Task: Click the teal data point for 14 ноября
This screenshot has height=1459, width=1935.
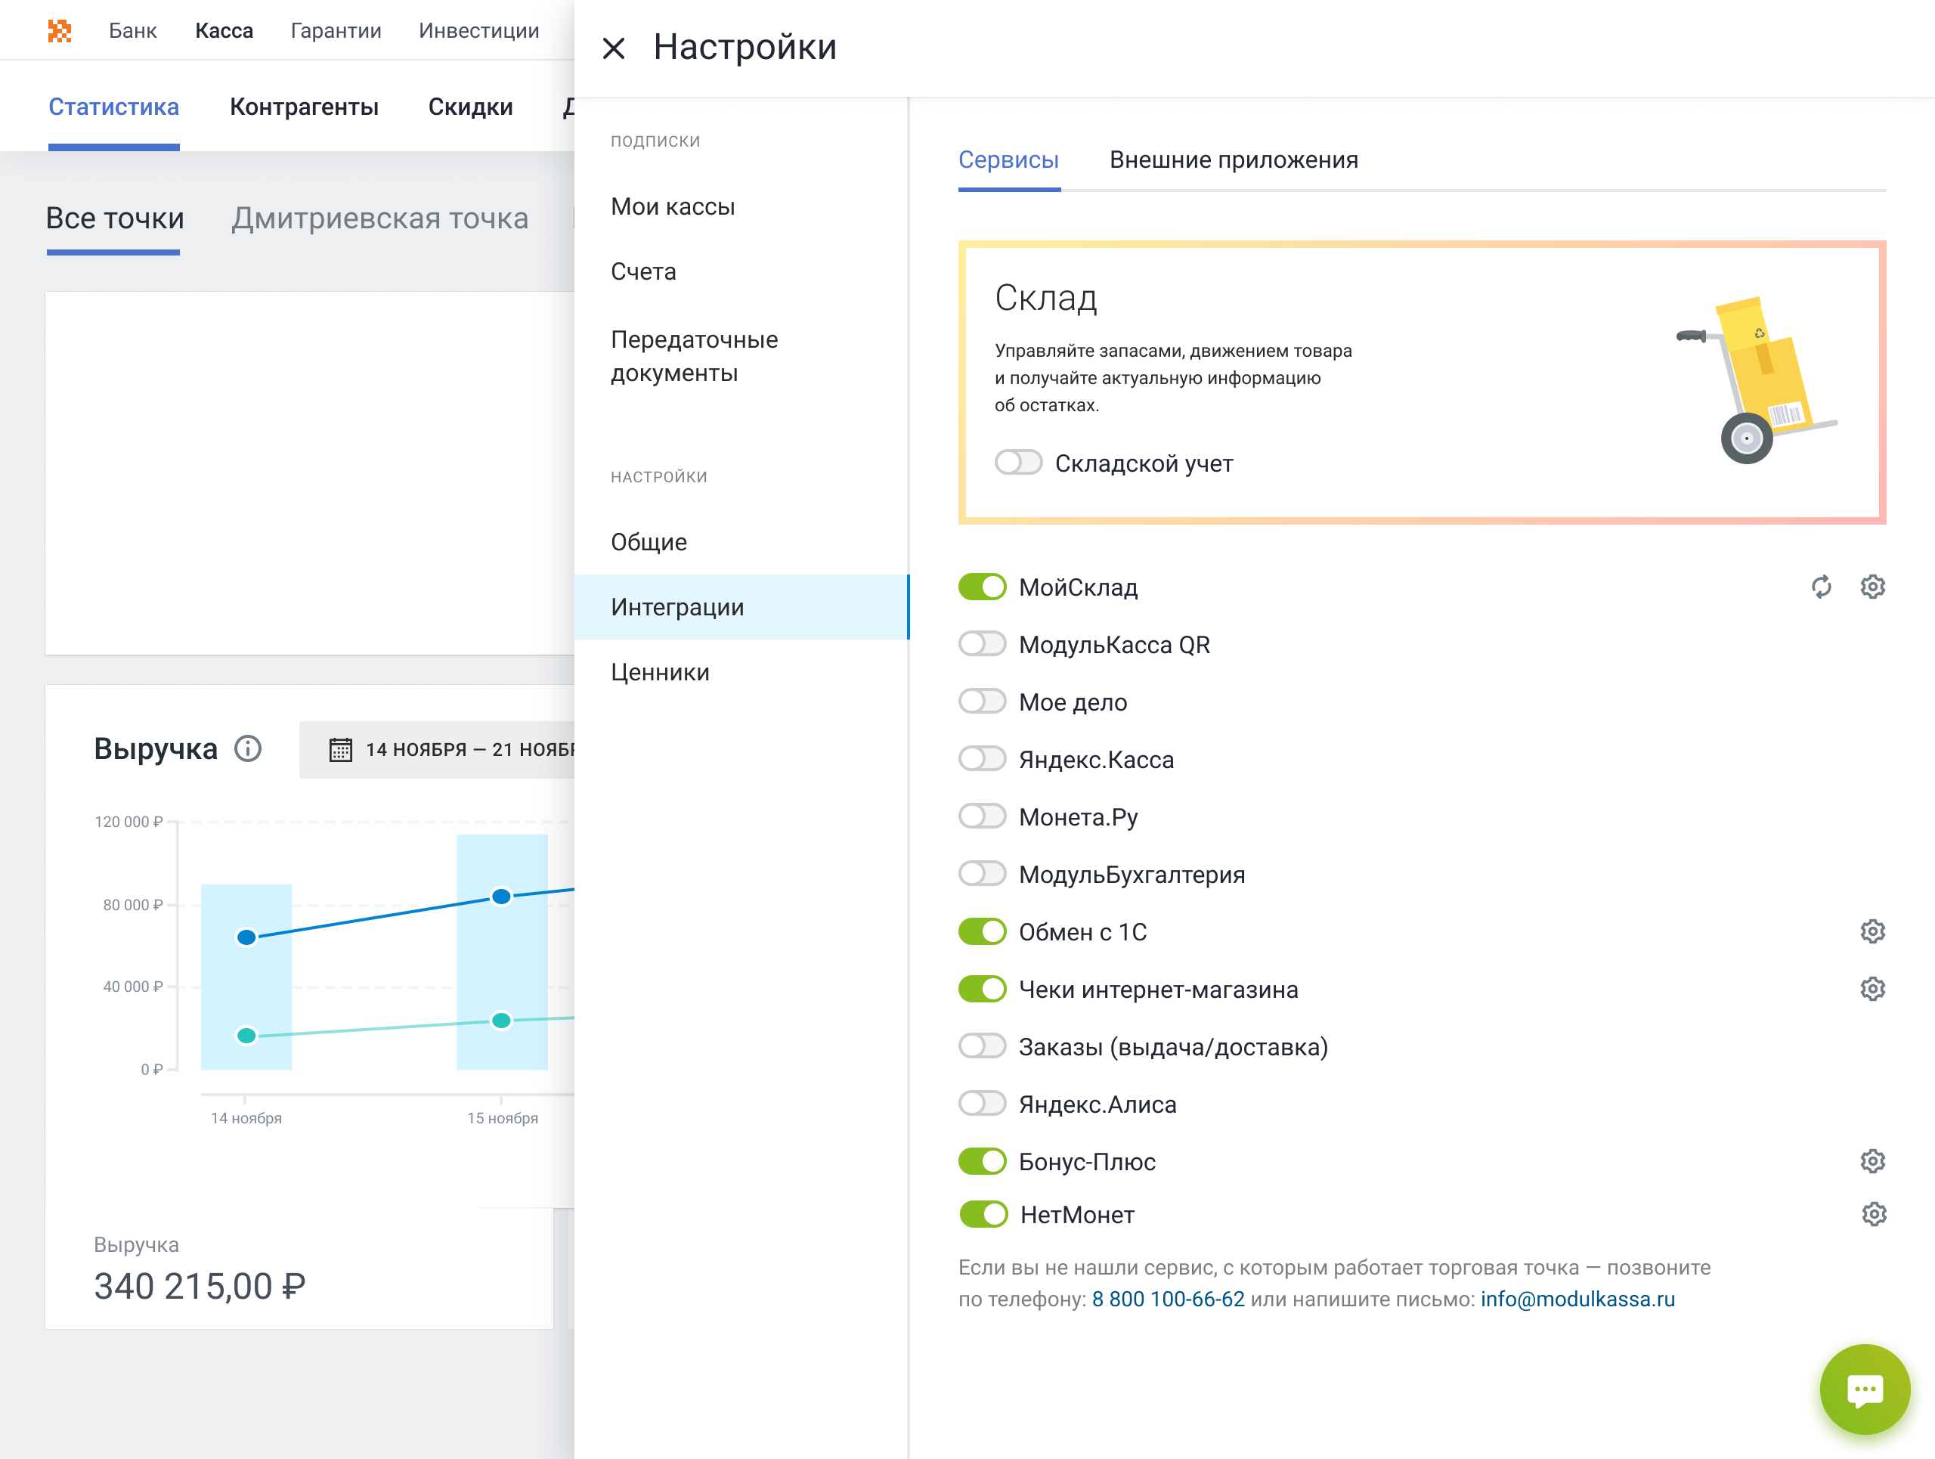Action: 246,1036
